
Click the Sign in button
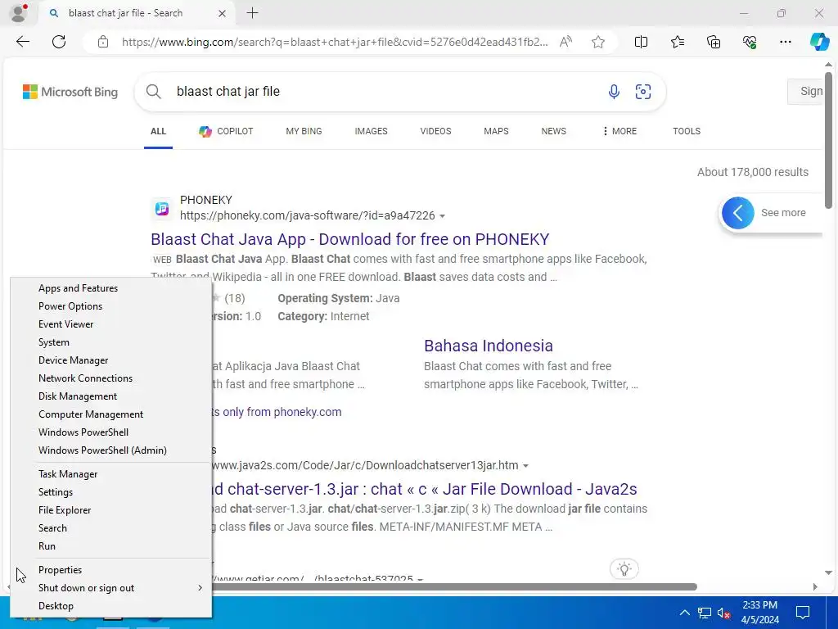[807, 92]
